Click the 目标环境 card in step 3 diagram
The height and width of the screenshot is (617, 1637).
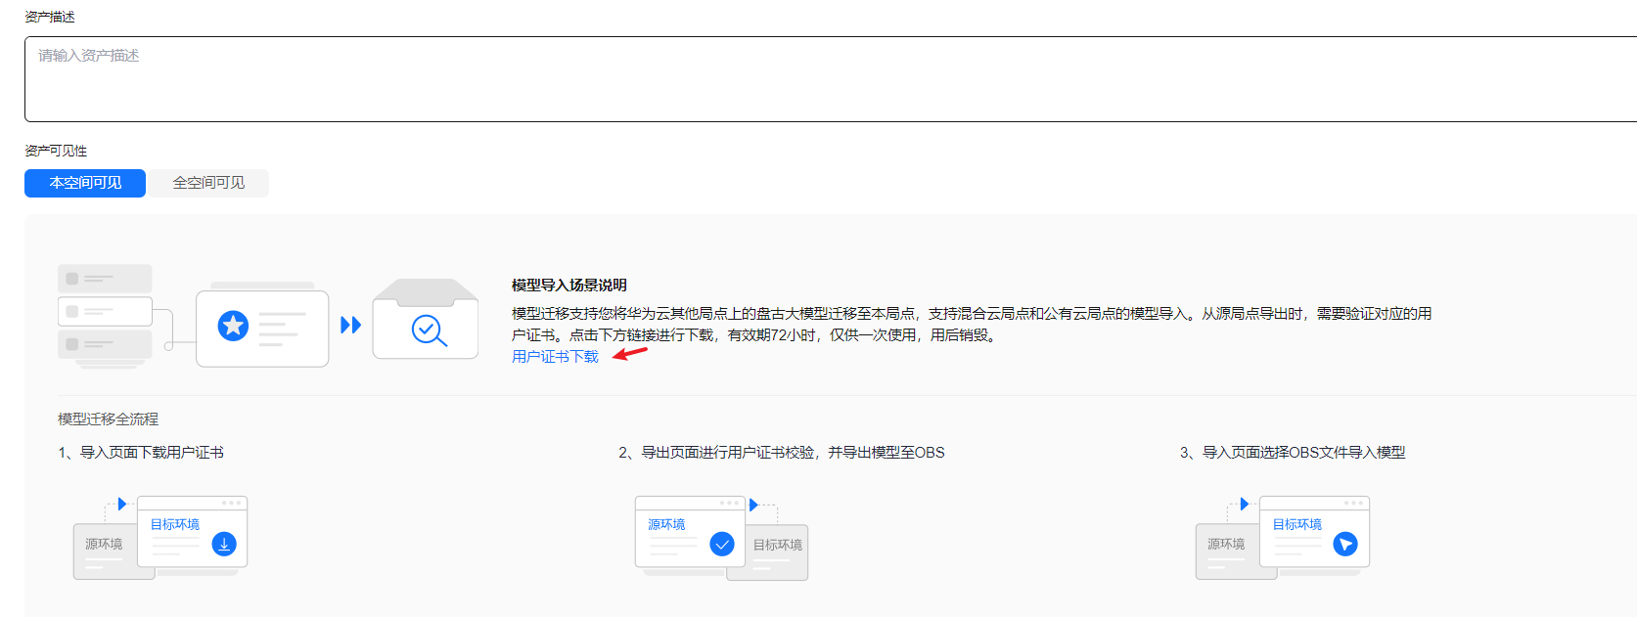[x=1314, y=531]
